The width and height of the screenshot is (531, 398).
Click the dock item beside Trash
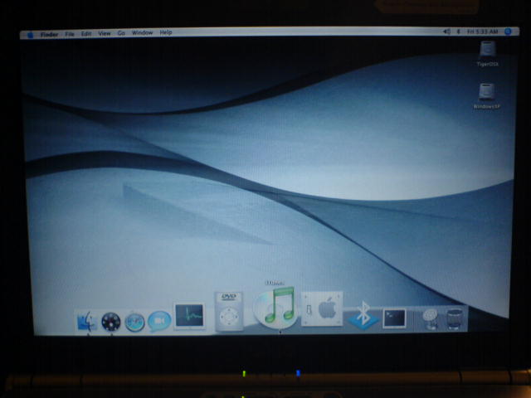click(x=431, y=319)
